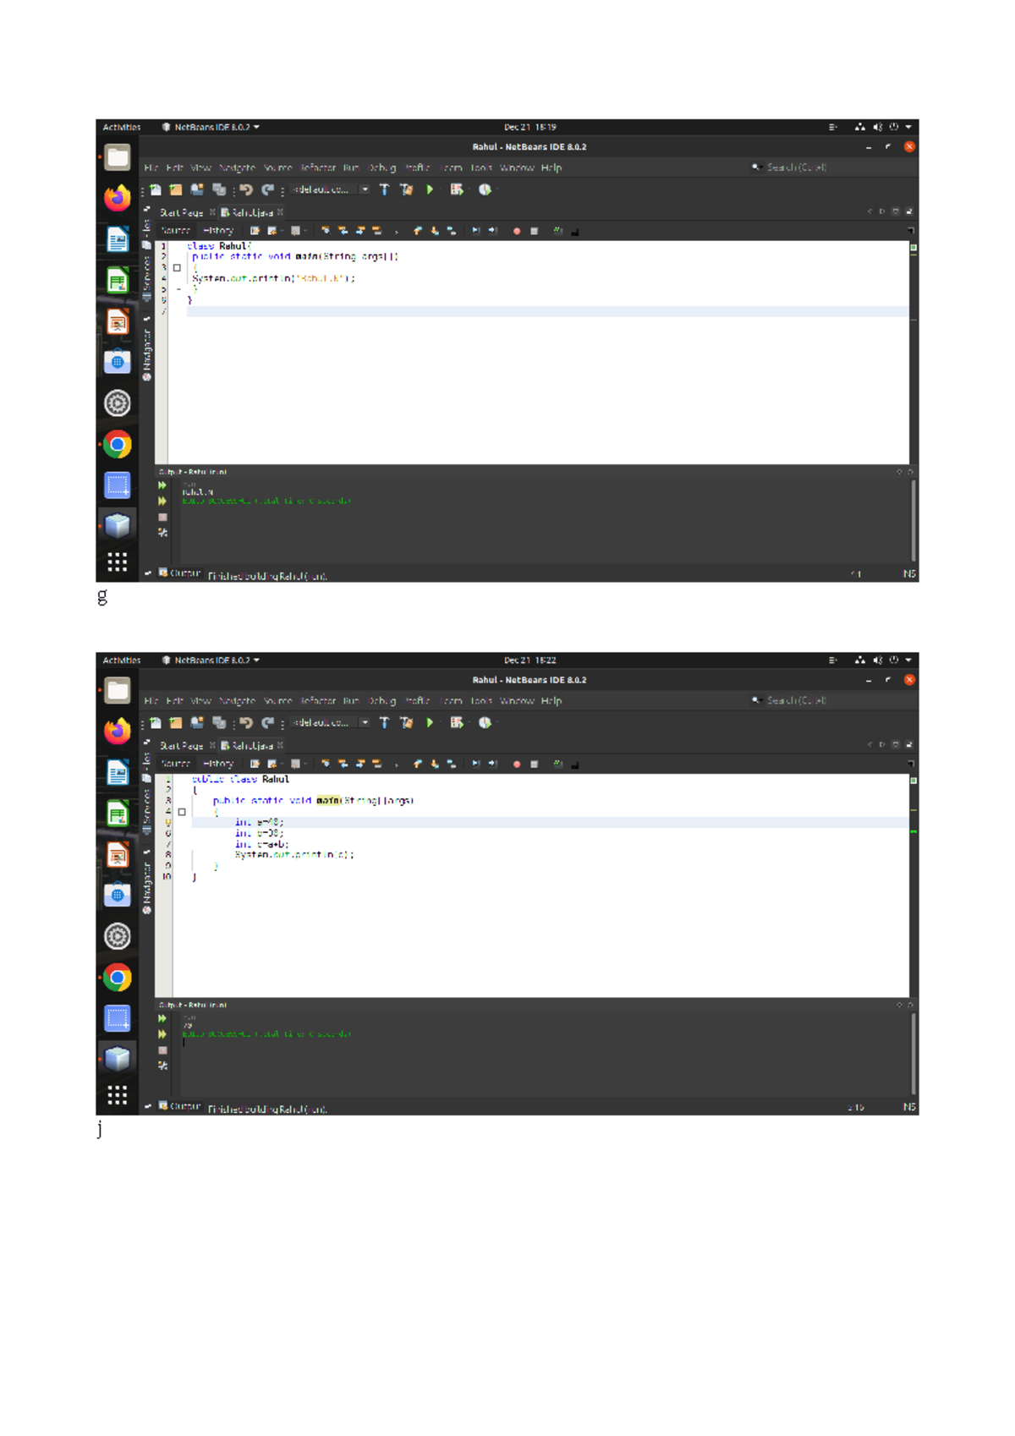Image resolution: width=1015 pixels, height=1436 pixels.
Task: Click Build Project hammer icon in lower window
Action: pos(384,723)
